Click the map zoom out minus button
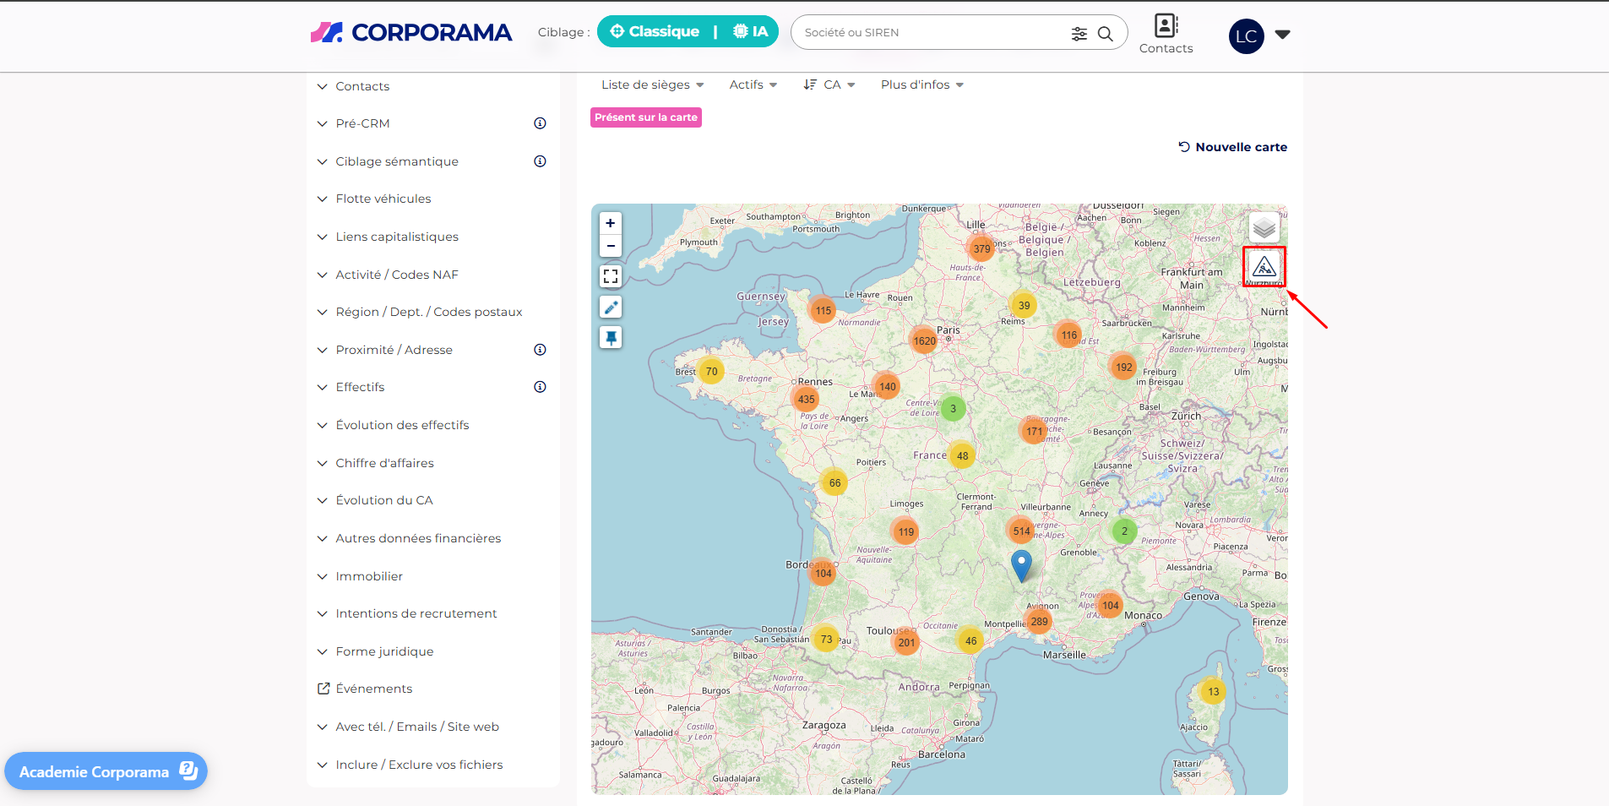The image size is (1609, 806). click(610, 246)
